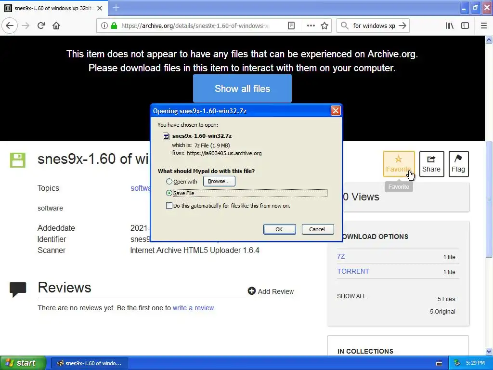Follow the write a review link
Image resolution: width=493 pixels, height=370 pixels.
(194, 308)
